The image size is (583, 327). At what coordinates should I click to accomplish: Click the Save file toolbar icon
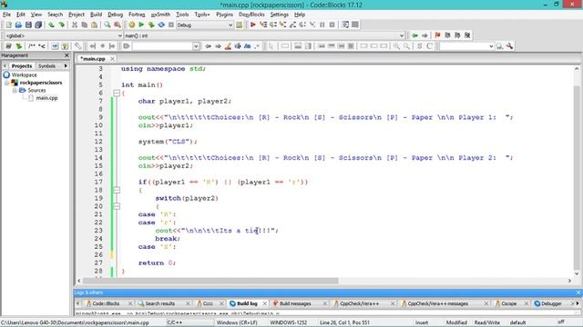tap(28, 25)
